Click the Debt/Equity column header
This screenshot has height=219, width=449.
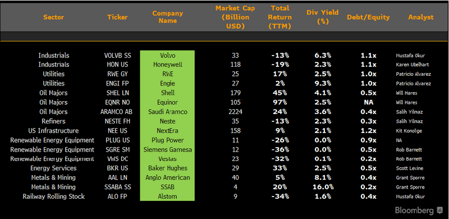tap(368, 17)
